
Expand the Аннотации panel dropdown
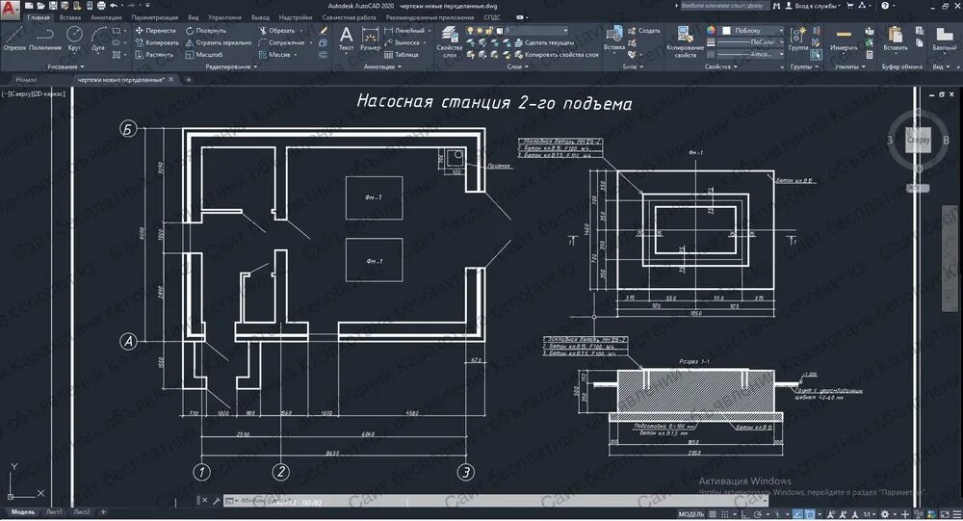pyautogui.click(x=382, y=66)
